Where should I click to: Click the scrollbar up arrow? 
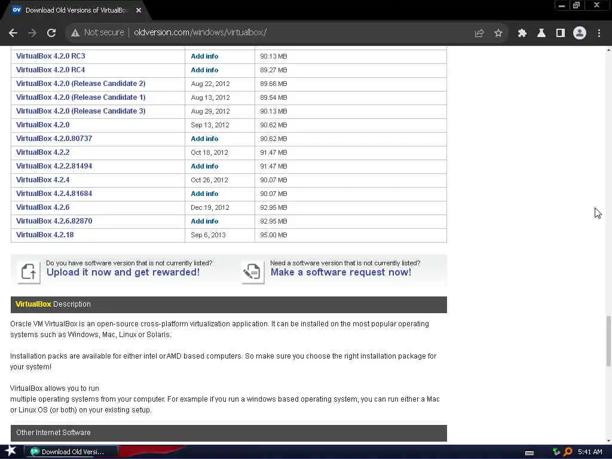[608, 50]
